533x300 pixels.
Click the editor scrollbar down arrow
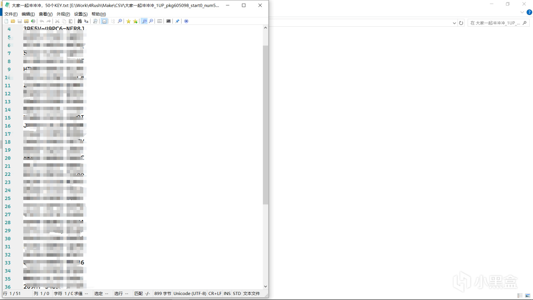pyautogui.click(x=266, y=286)
